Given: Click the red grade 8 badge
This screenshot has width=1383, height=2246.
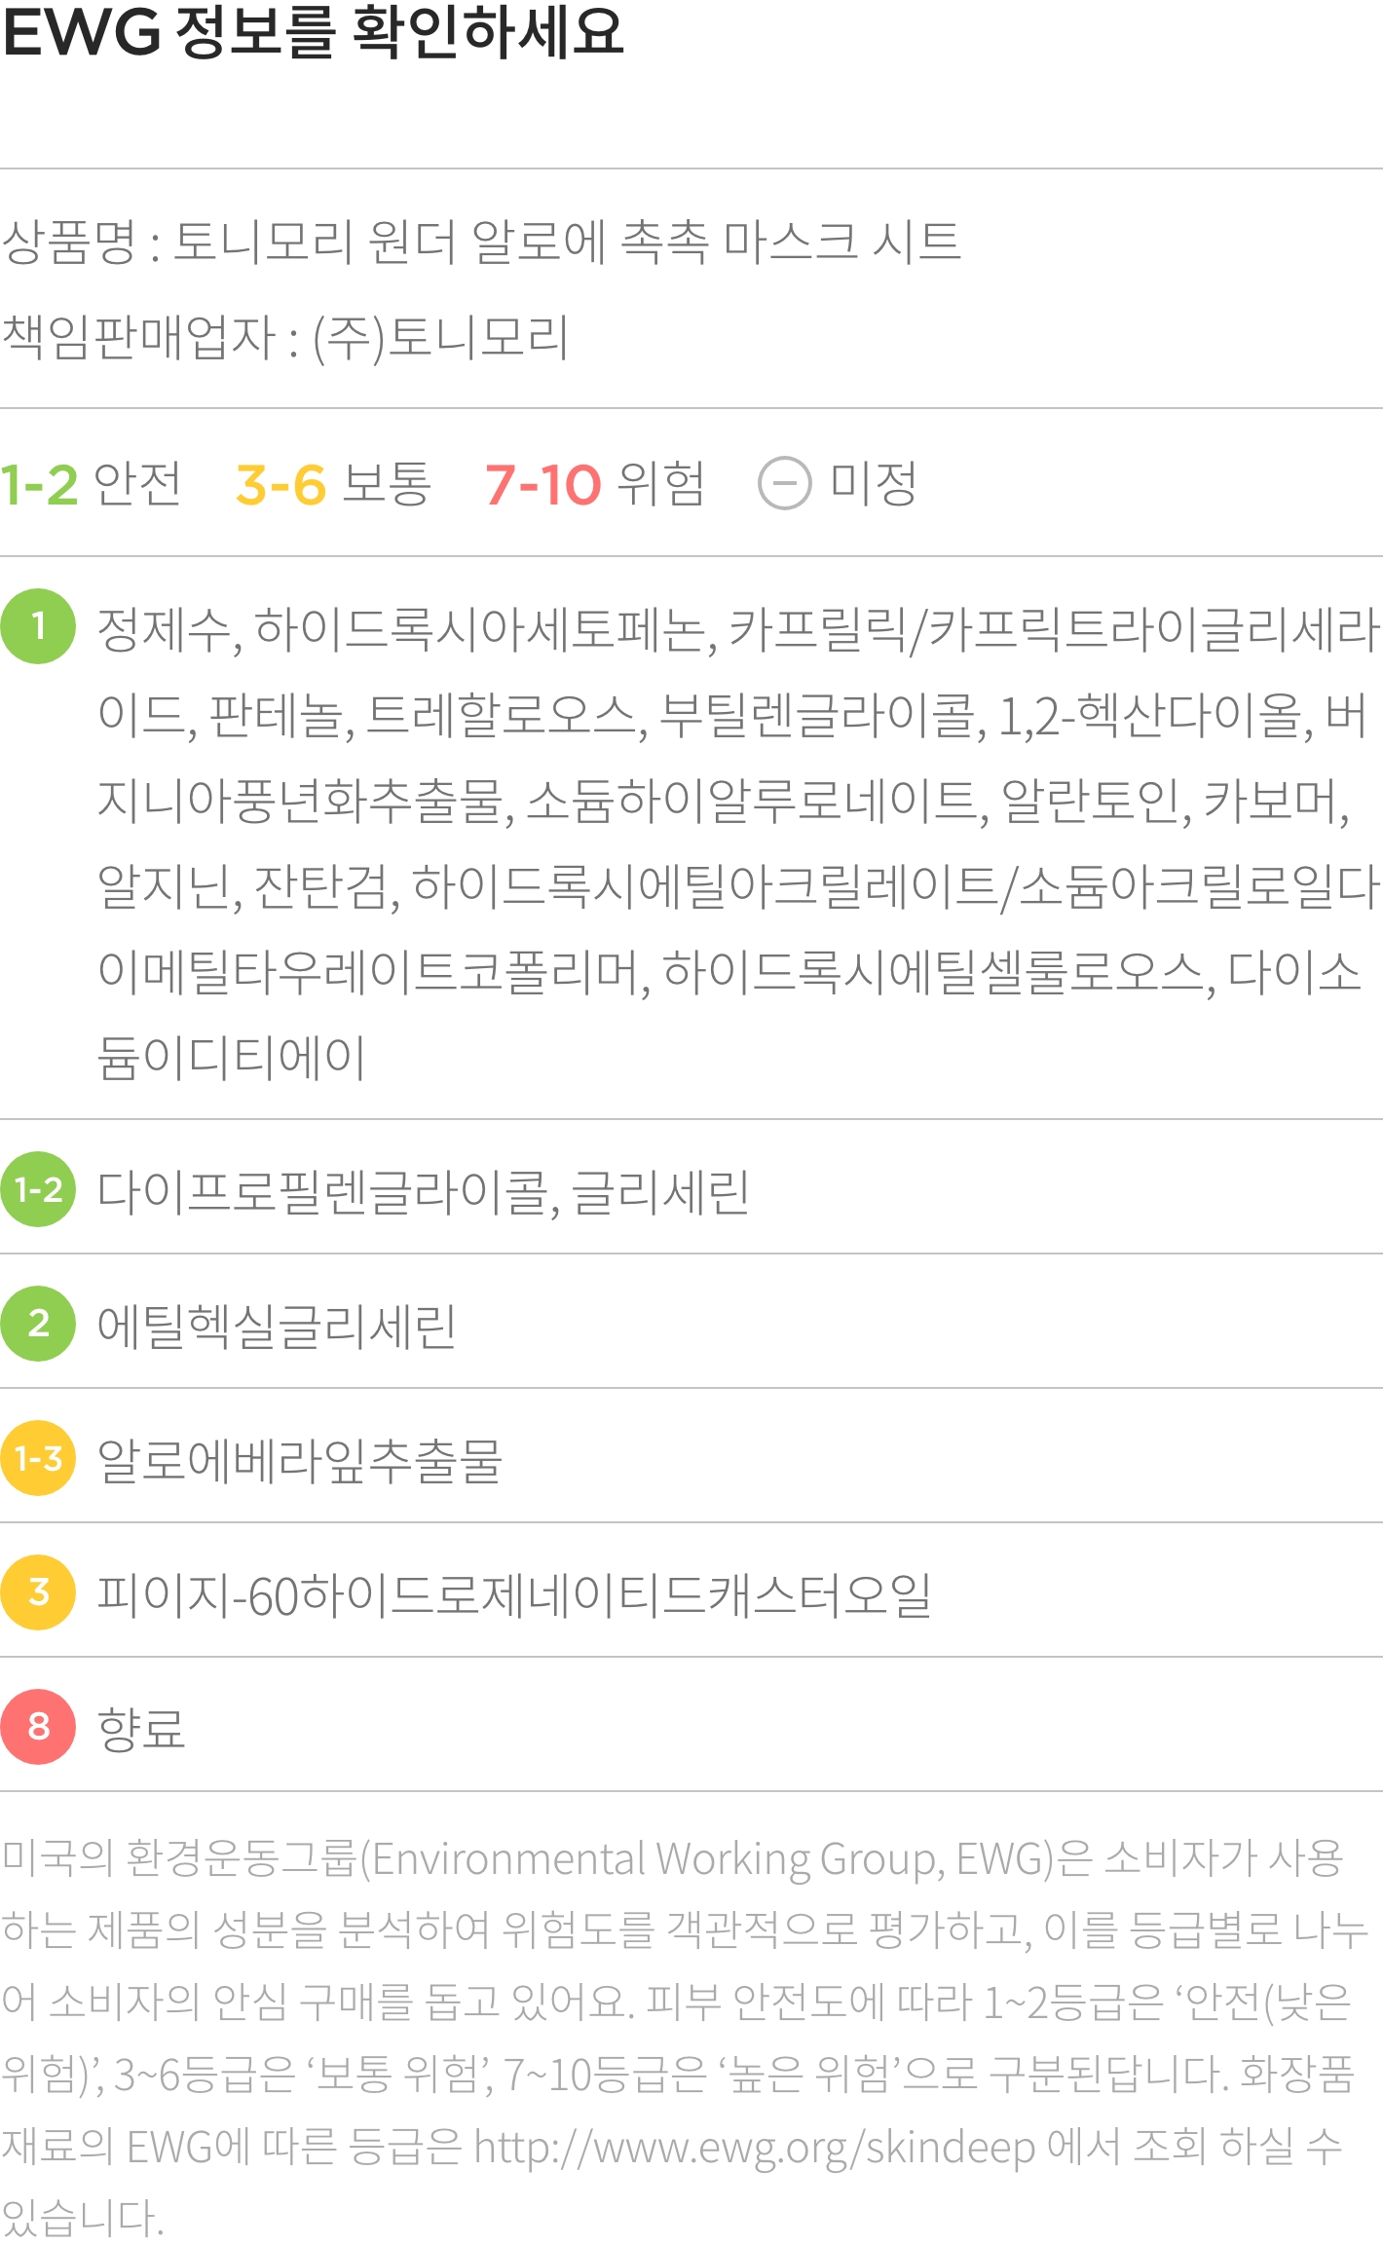Looking at the screenshot, I should point(38,1727).
